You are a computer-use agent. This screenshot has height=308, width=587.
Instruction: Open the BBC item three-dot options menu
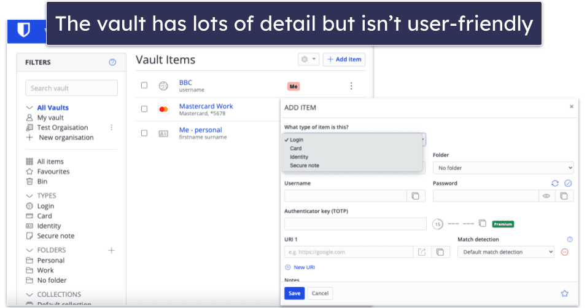tap(351, 86)
